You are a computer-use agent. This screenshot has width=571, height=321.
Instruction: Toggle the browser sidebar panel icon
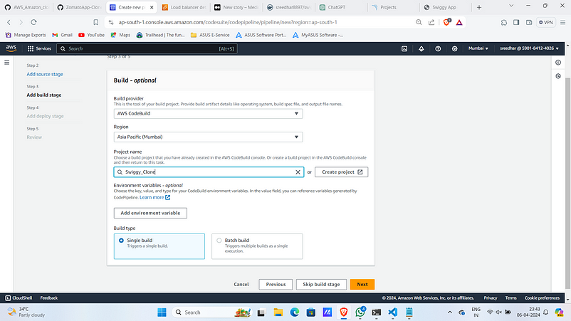click(x=516, y=22)
